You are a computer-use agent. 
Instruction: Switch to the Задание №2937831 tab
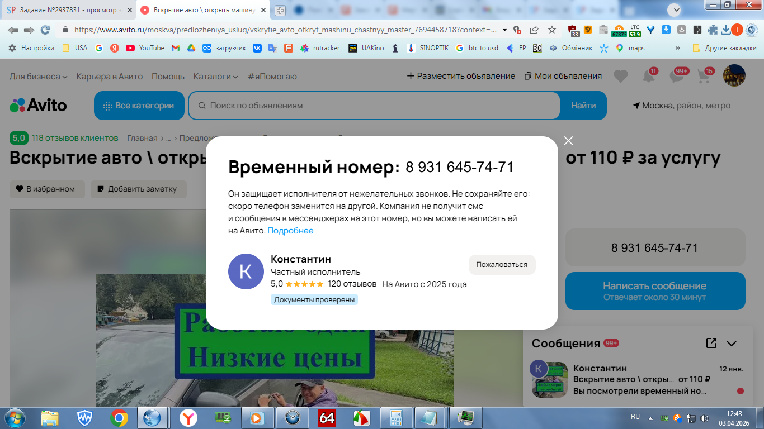[69, 10]
